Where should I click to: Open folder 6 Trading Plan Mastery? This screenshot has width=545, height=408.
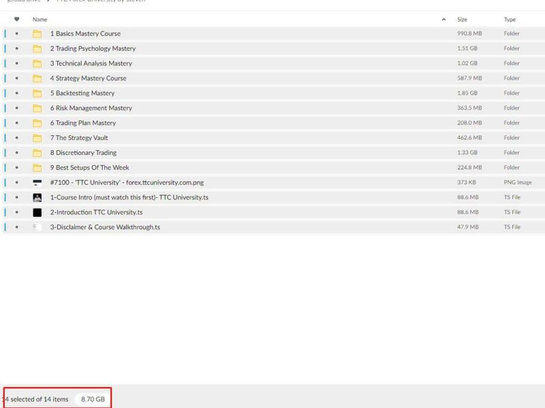click(x=82, y=123)
